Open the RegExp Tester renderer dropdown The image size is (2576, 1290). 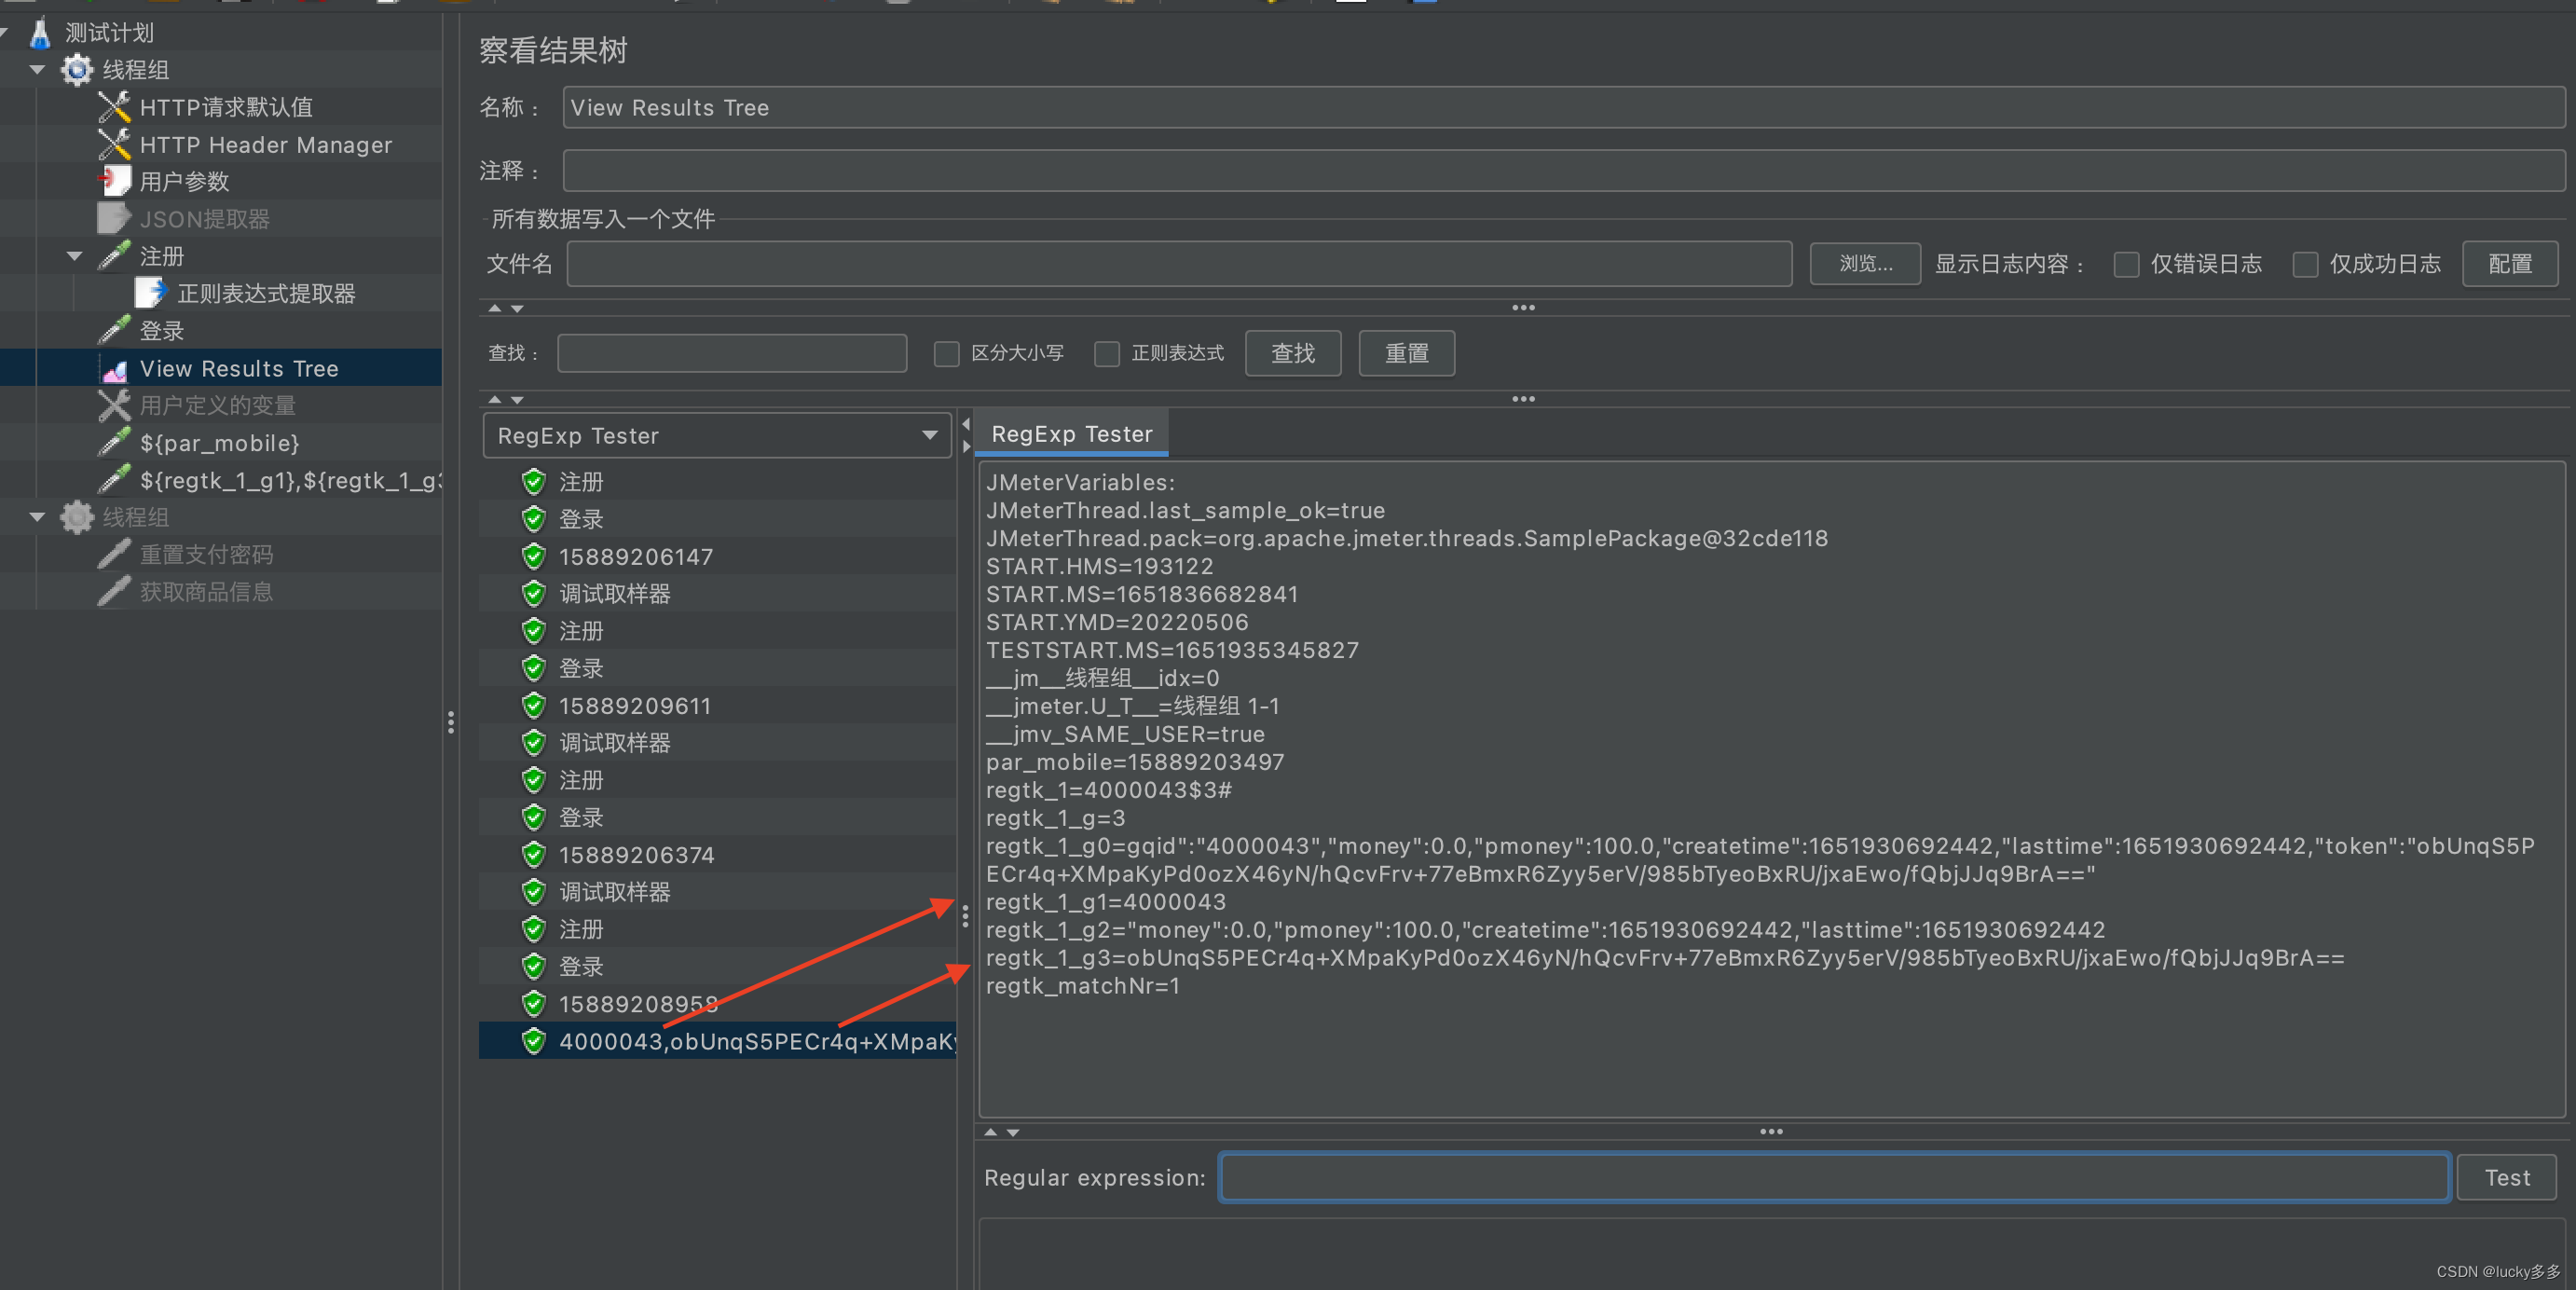pos(716,435)
